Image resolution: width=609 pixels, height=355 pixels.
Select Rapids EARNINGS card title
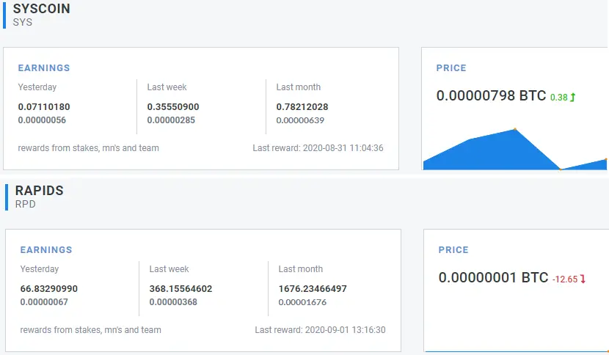[46, 249]
